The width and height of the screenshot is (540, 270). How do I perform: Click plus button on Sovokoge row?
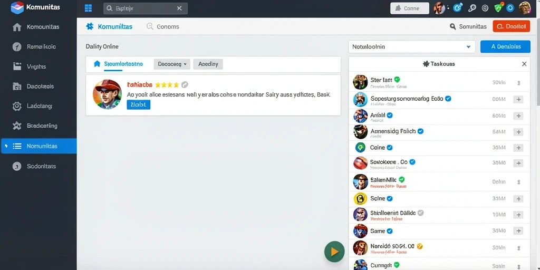(x=518, y=163)
